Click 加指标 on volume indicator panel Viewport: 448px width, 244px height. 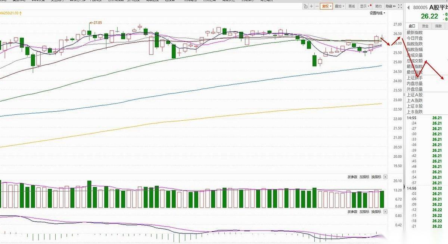(364, 177)
